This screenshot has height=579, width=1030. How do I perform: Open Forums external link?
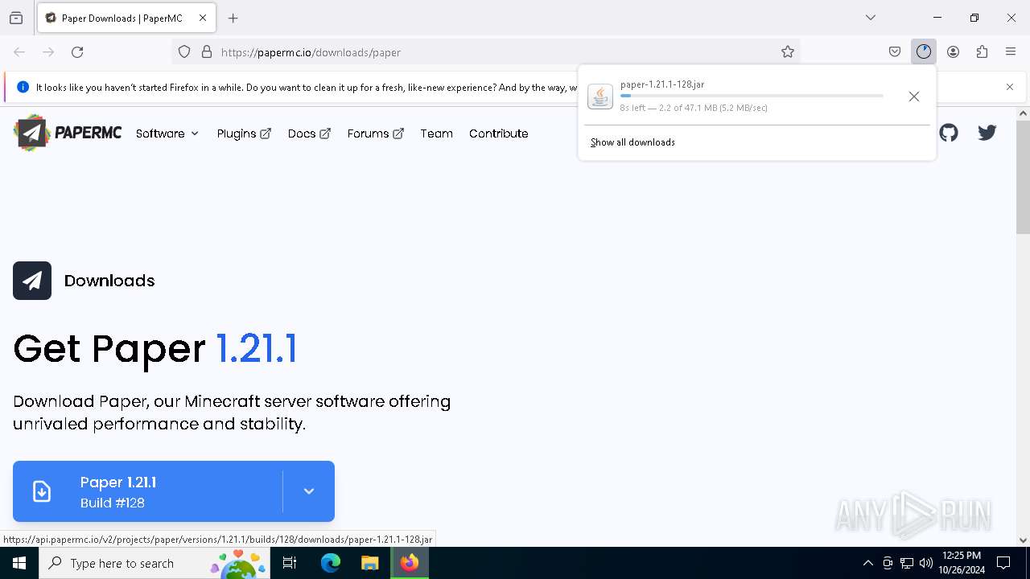point(376,133)
